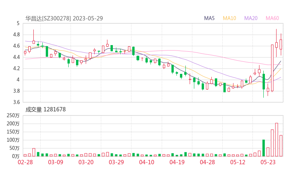Viewport: 287px width, 171px height.
Task: Click the price axis value 4.4
Action: point(16,57)
